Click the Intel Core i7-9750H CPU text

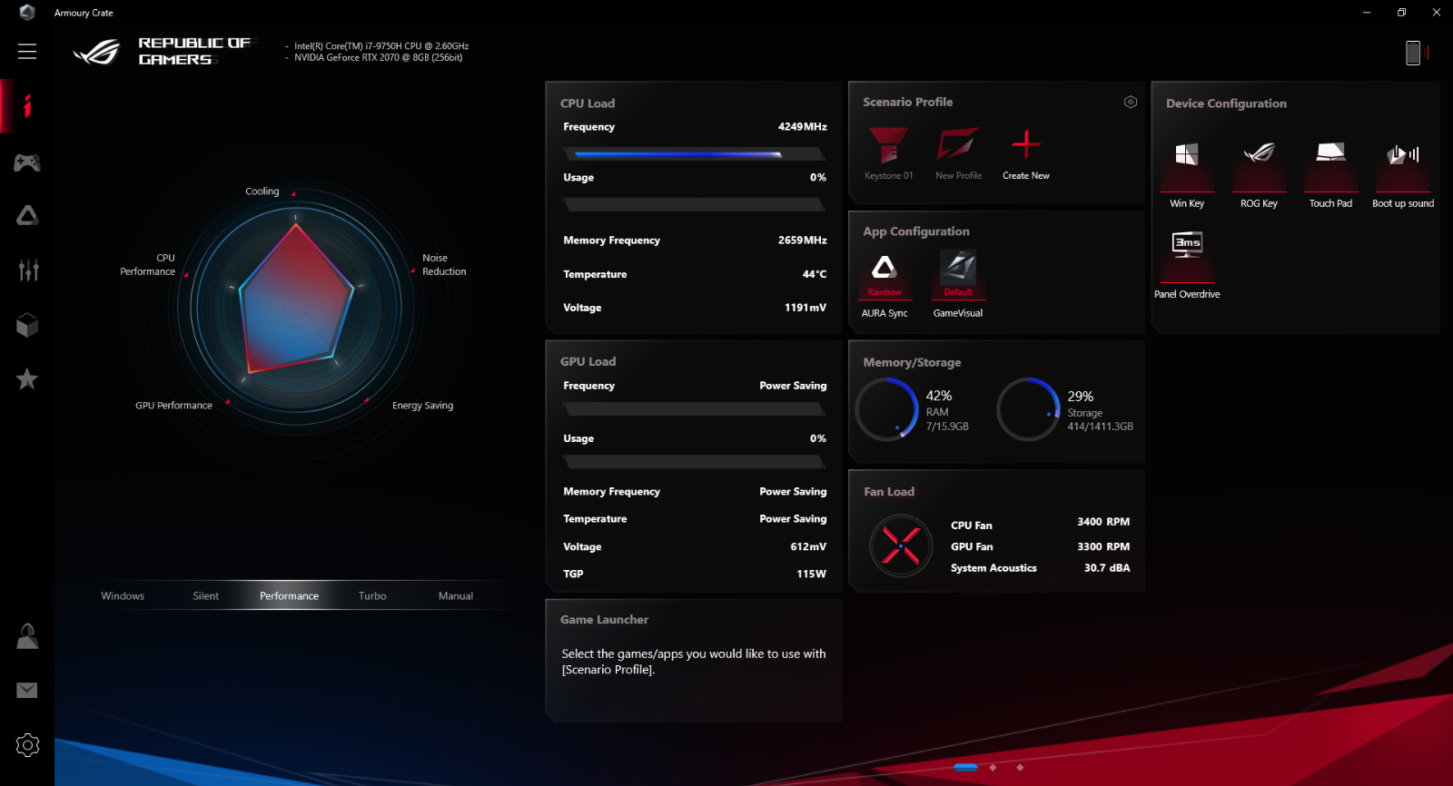pyautogui.click(x=381, y=45)
